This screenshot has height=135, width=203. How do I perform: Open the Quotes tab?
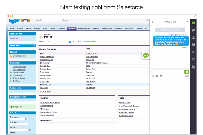pos(139,28)
